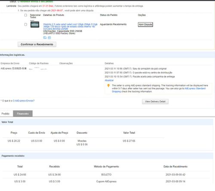The width and height of the screenshot is (215, 191).
Task: Click the 'Cupom AliExpress' payment method cell
Action: 106,182
